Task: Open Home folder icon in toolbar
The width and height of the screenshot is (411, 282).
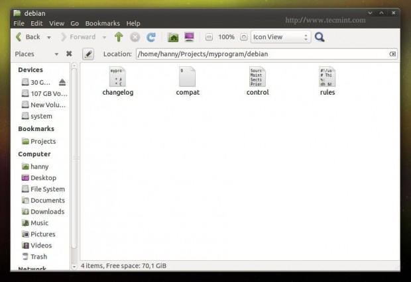Action: (173, 37)
